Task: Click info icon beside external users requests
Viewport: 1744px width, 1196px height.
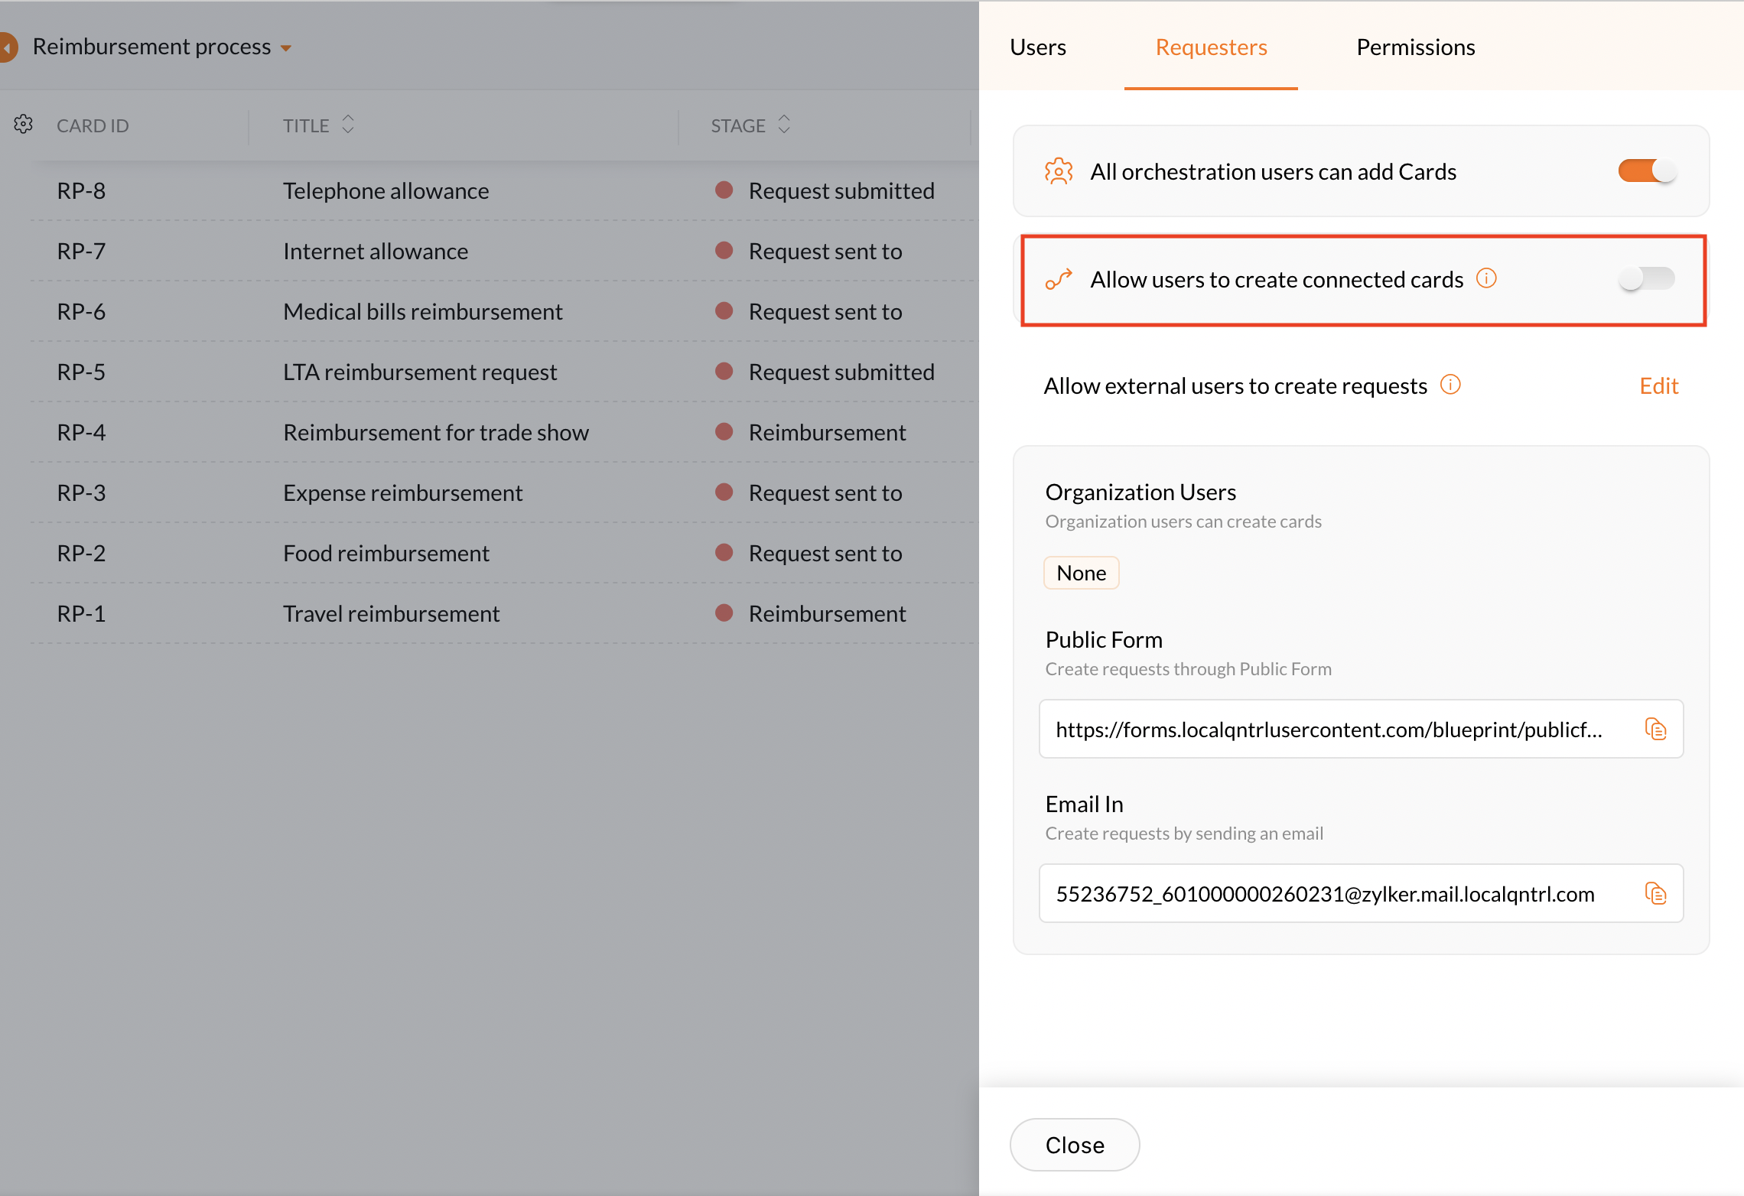Action: point(1450,385)
